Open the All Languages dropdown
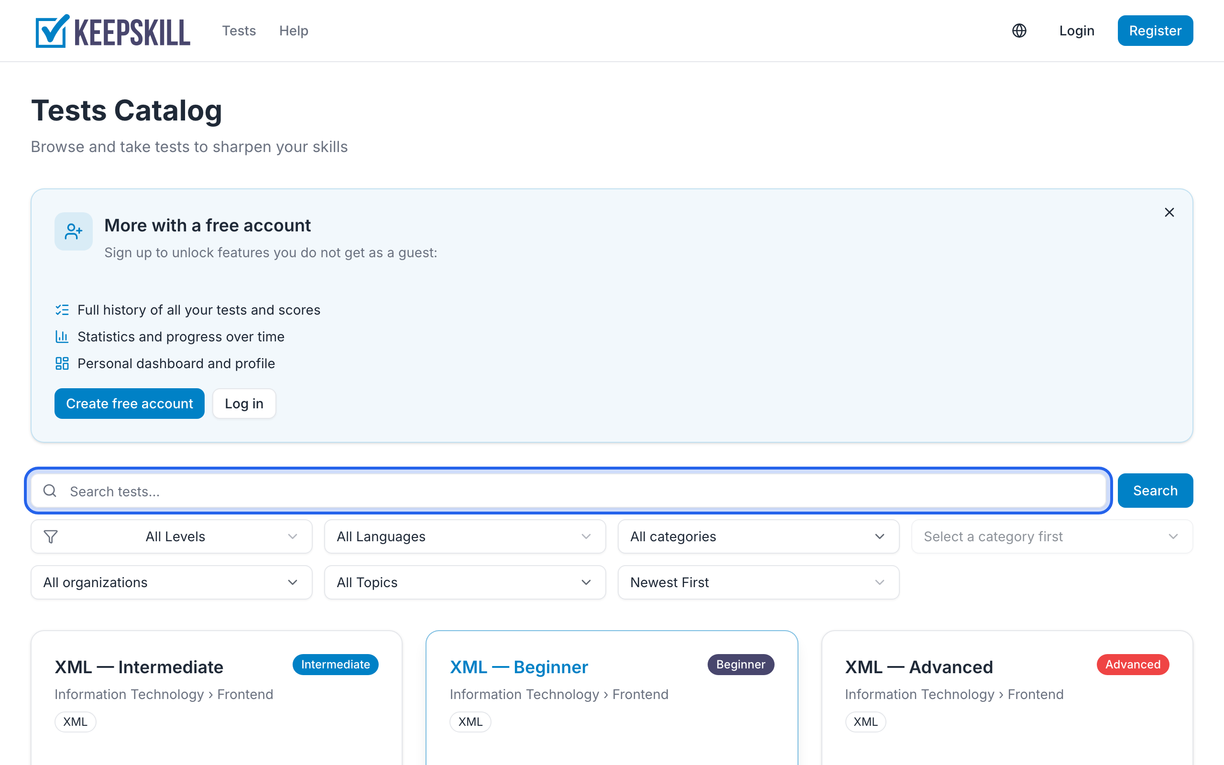 pos(465,536)
